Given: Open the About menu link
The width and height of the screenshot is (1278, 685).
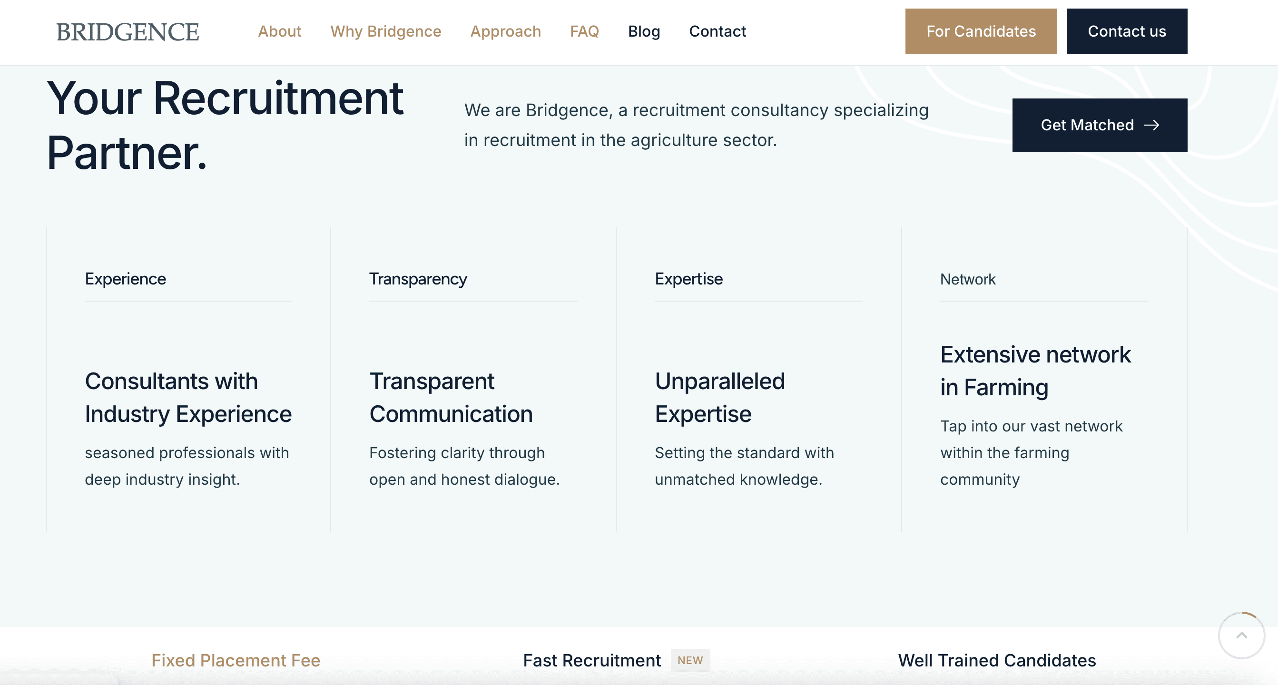Looking at the screenshot, I should [279, 31].
